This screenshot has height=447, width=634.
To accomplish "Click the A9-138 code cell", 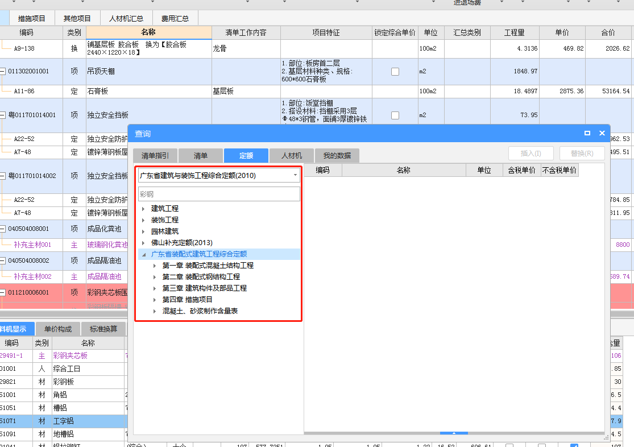I will click(x=24, y=48).
